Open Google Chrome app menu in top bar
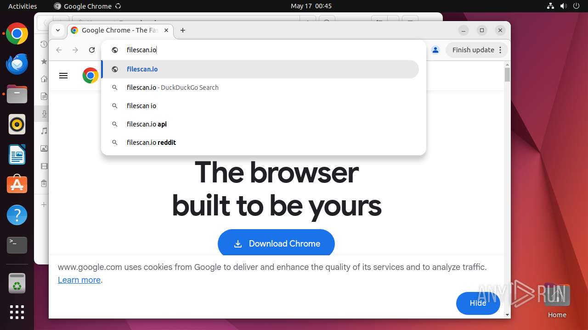This screenshot has width=588, height=330. [87, 6]
